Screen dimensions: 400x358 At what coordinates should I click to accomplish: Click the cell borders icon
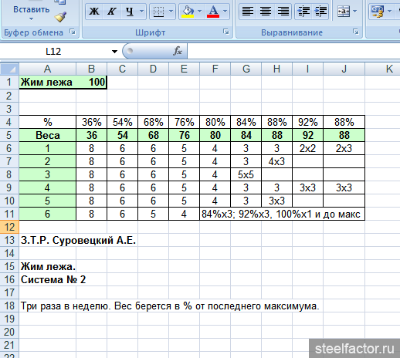(x=158, y=12)
